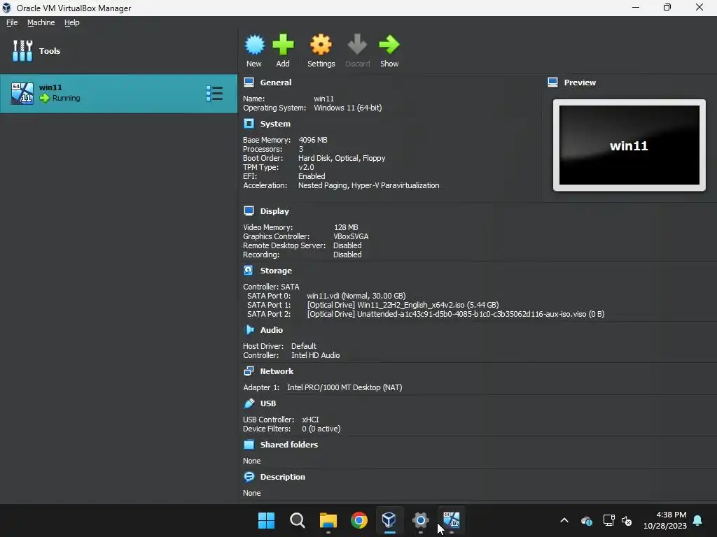Click the USB section plug icon
717x537 pixels.
[249, 403]
